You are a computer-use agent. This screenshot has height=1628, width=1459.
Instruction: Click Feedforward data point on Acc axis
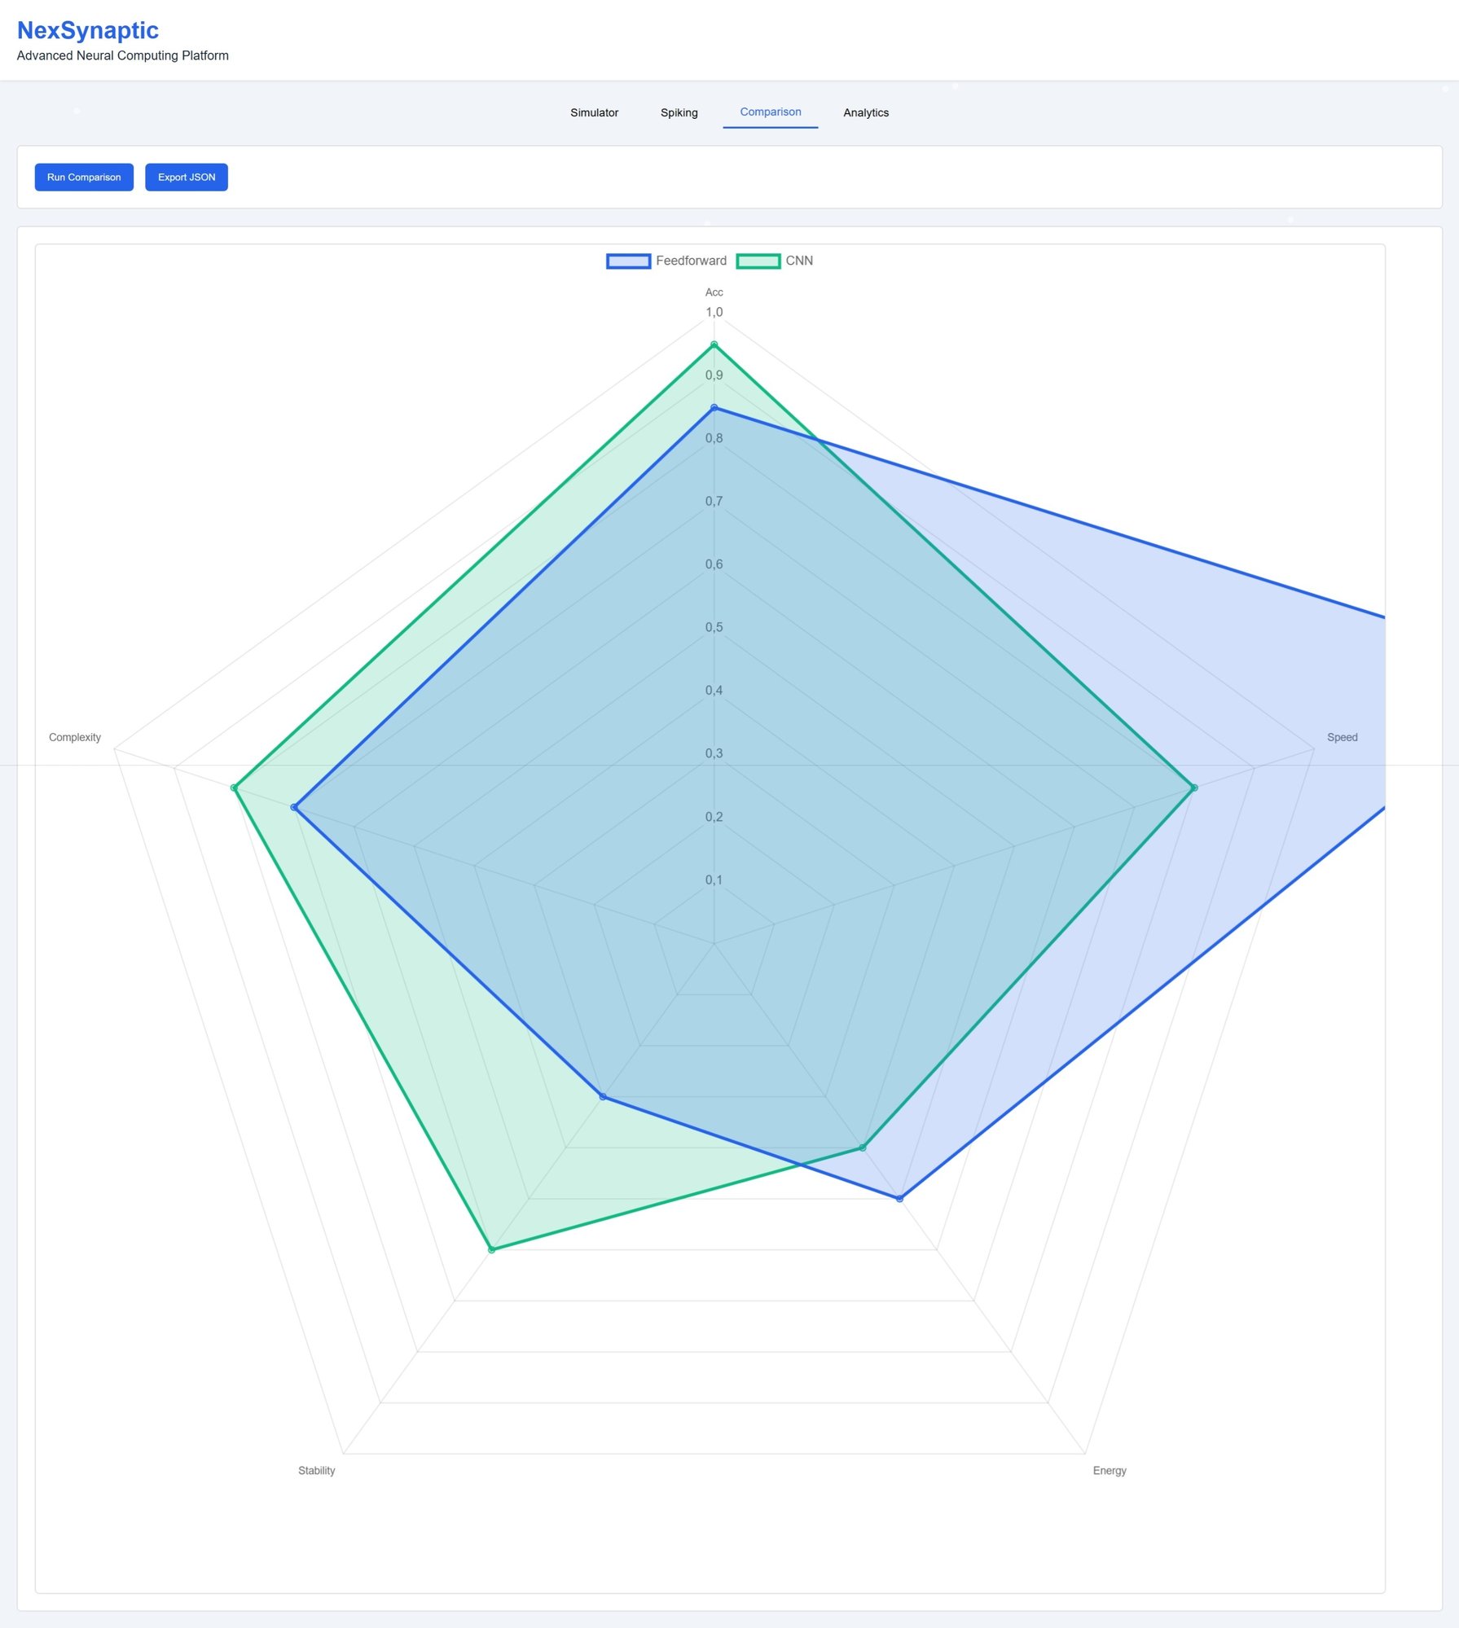coord(714,407)
